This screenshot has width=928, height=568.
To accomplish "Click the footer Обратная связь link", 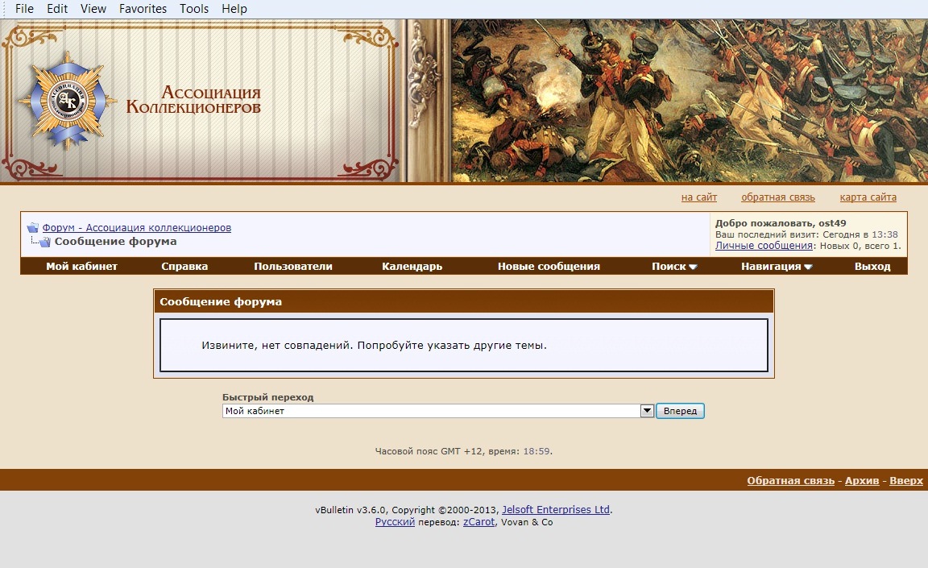I will tap(791, 480).
